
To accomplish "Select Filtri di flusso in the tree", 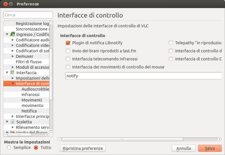I will pos(28,62).
